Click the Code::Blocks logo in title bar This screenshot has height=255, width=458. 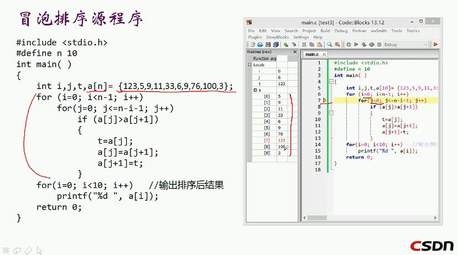(249, 23)
